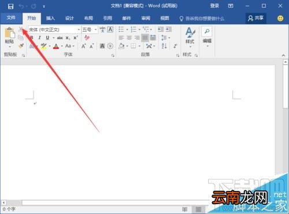289x214 pixels.
Task: Switch to the 邮件 Mailings tab
Action: tap(127, 19)
